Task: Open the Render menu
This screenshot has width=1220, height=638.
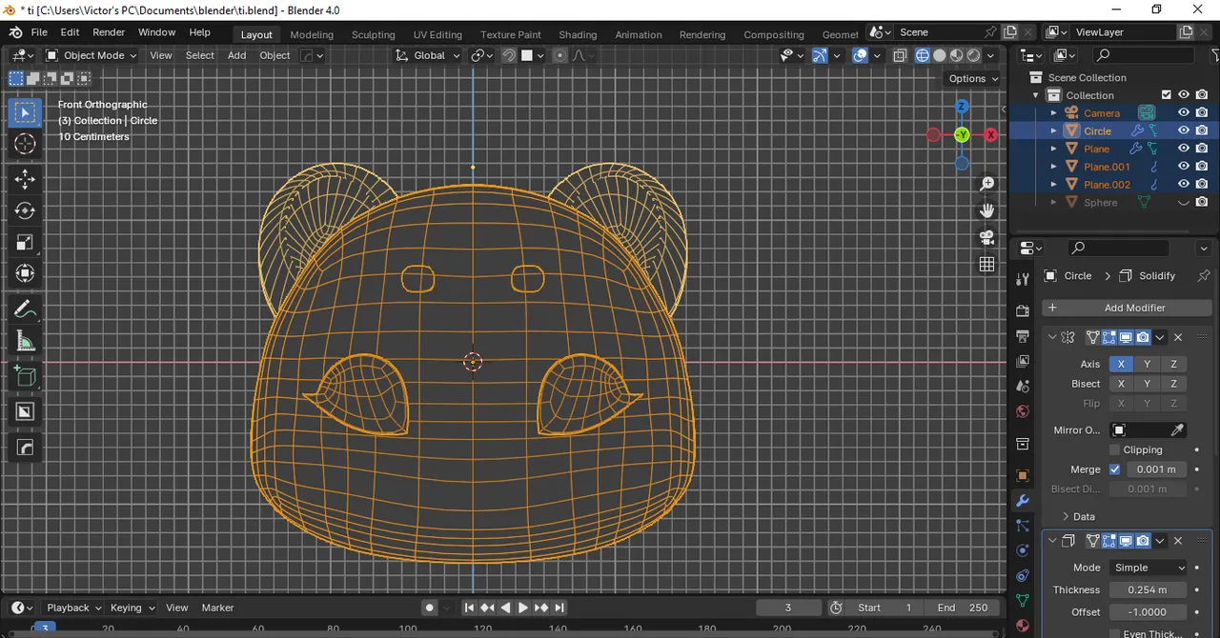Action: click(109, 32)
